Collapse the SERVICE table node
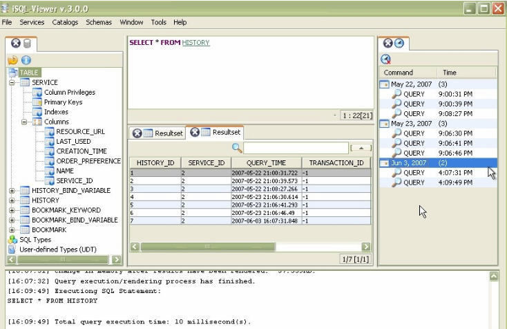The width and height of the screenshot is (507, 329). click(12, 83)
